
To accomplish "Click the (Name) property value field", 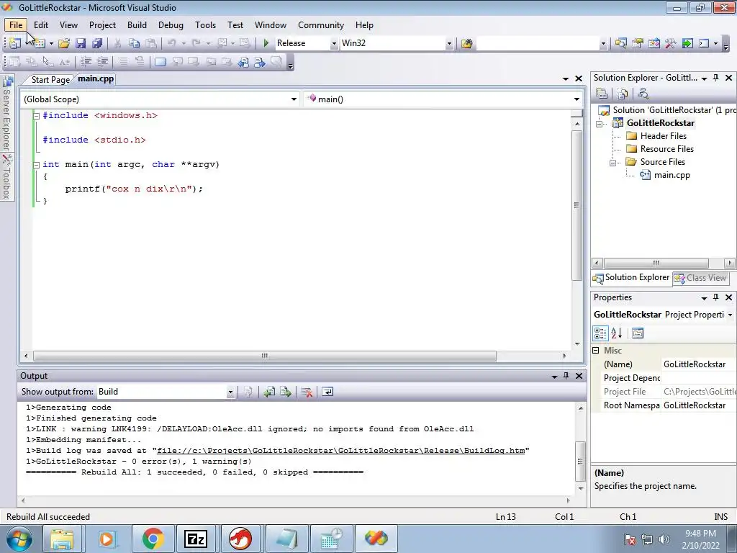I will coord(698,364).
